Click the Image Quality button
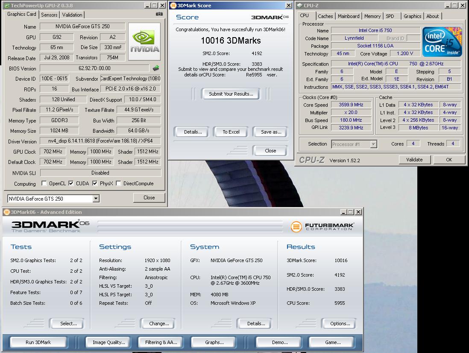 (109, 342)
